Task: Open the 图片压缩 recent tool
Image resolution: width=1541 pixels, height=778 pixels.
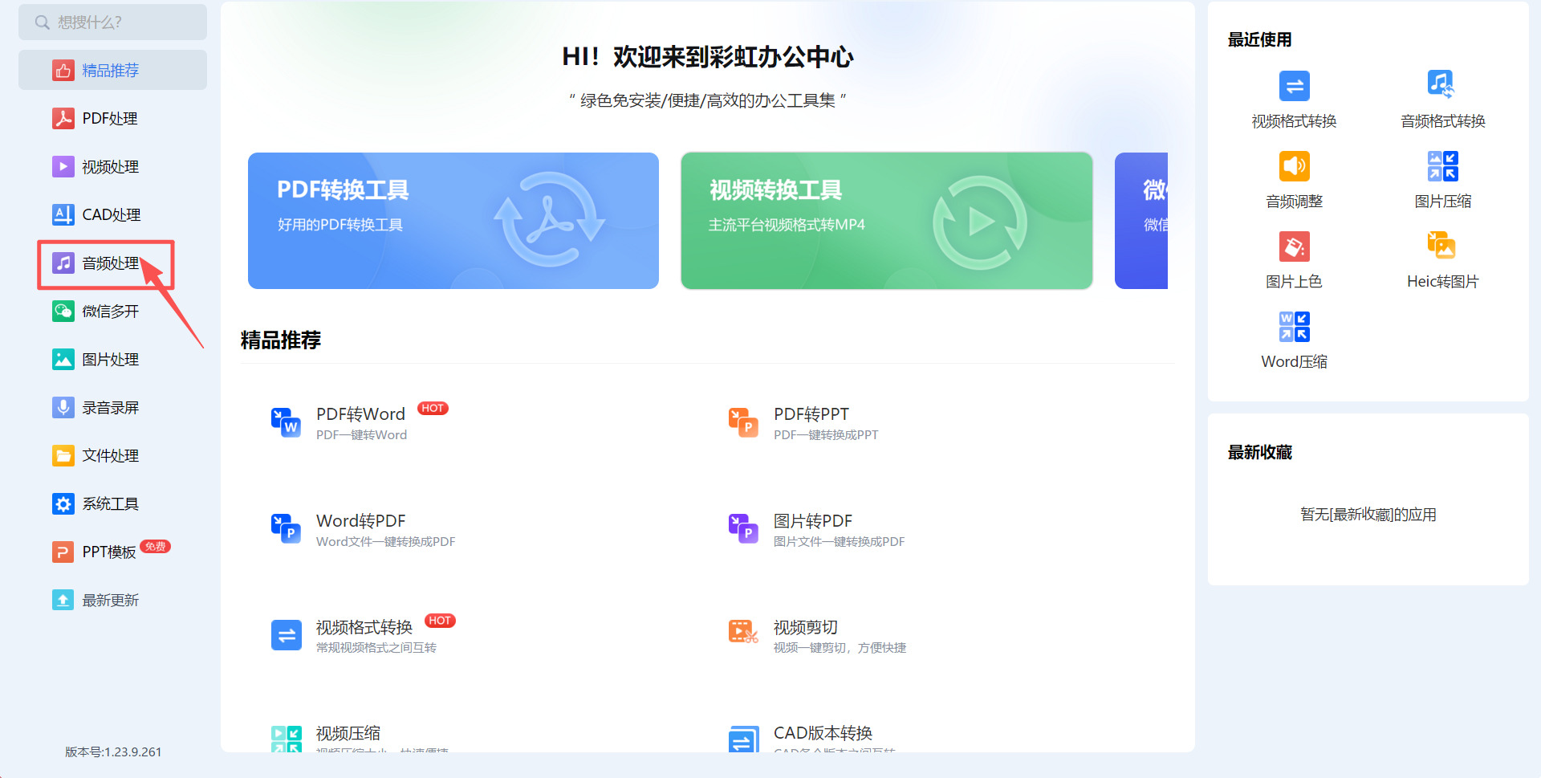Action: click(x=1441, y=178)
